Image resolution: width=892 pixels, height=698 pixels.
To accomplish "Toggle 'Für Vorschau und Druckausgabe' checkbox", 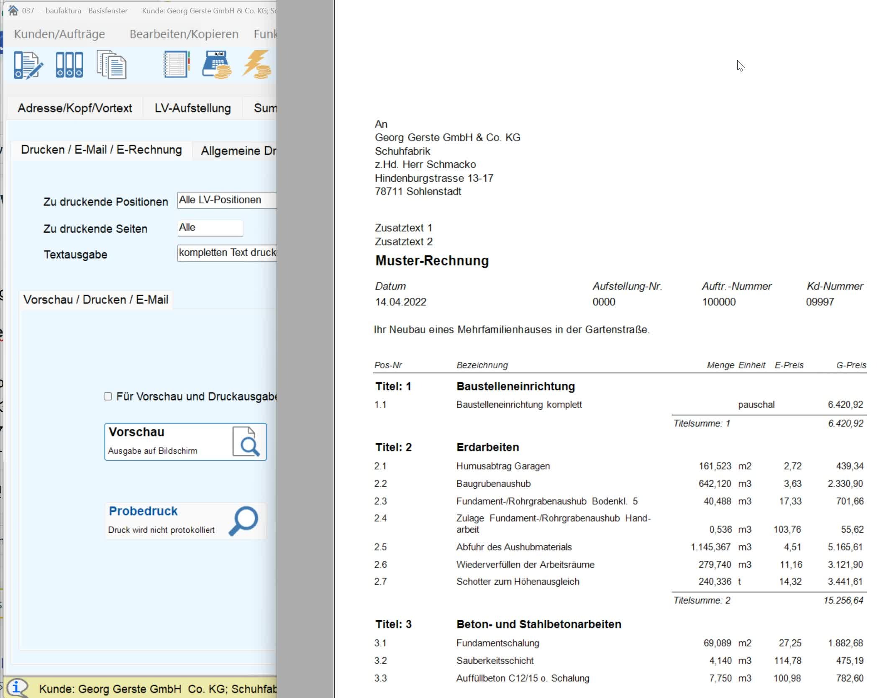I will coord(108,396).
